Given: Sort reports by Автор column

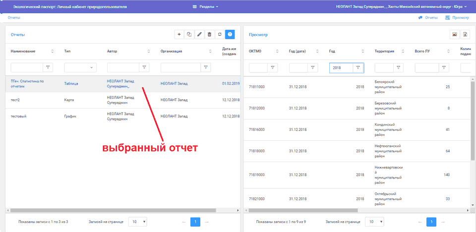Looking at the screenshot, I should pyautogui.click(x=149, y=52).
